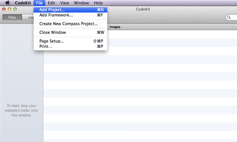Image resolution: width=237 pixels, height=142 pixels.
Task: Choose Close Window menu item
Action: 70,33
